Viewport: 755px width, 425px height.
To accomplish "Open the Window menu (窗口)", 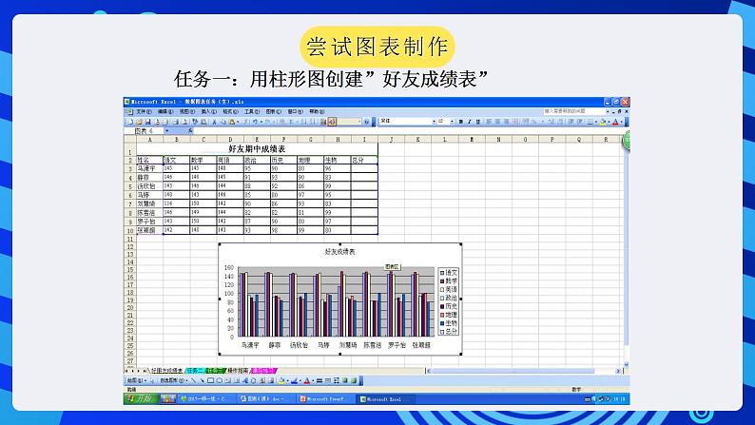I will click(295, 111).
